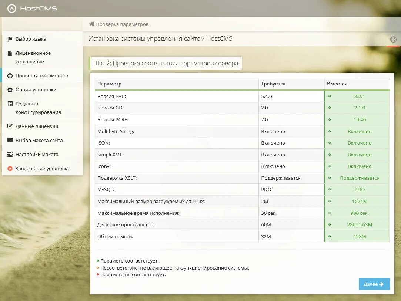This screenshot has width=401, height=301.
Task: Click the green 'Поддерживается' value
Action: pos(360,178)
